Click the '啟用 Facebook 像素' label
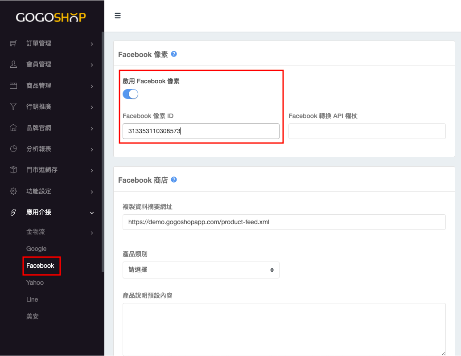 151,81
